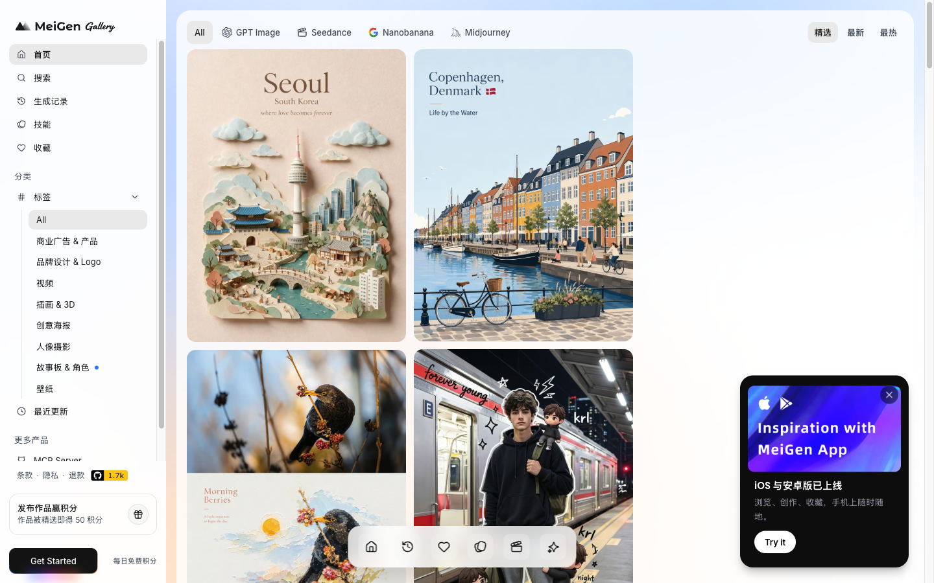Click heart favorites icon in floating dock
The width and height of the screenshot is (934, 583).
point(444,547)
